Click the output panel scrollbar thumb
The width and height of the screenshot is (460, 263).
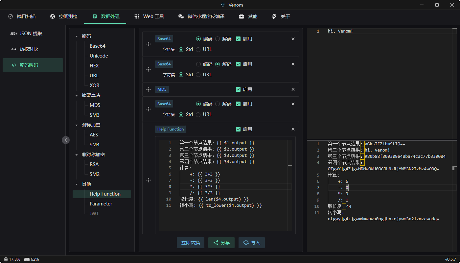click(454, 168)
